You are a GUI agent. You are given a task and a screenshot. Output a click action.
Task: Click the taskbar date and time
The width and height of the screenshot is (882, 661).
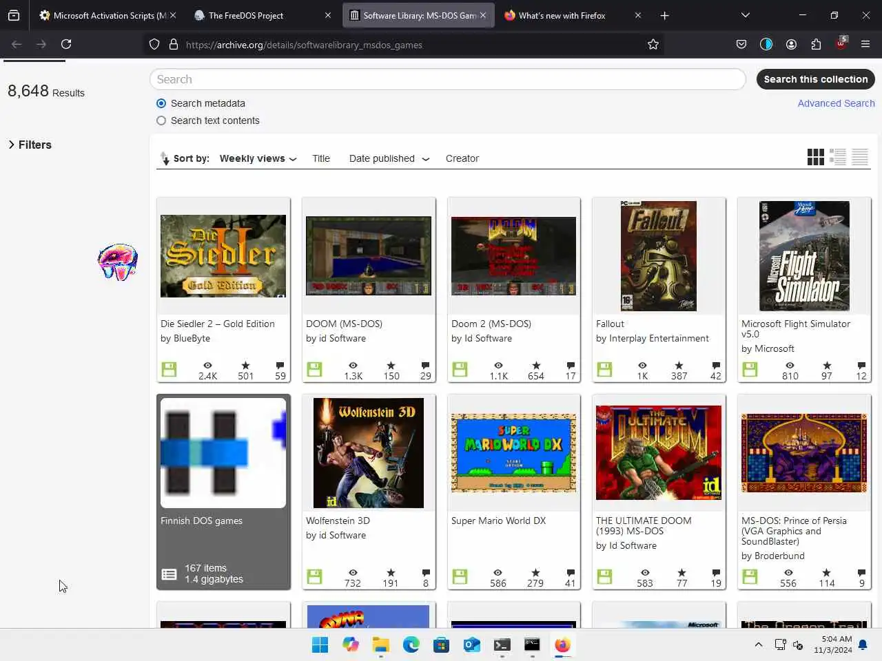[832, 644]
